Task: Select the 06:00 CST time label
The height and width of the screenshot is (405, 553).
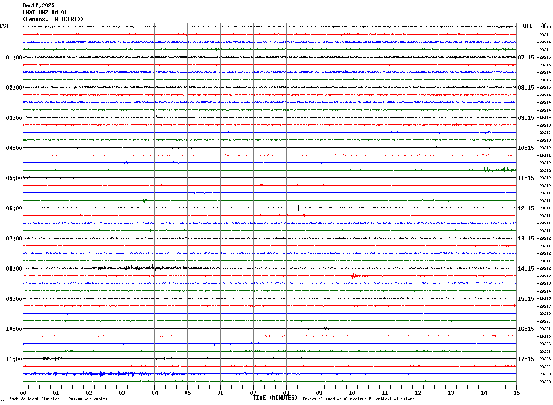Action: (14, 208)
